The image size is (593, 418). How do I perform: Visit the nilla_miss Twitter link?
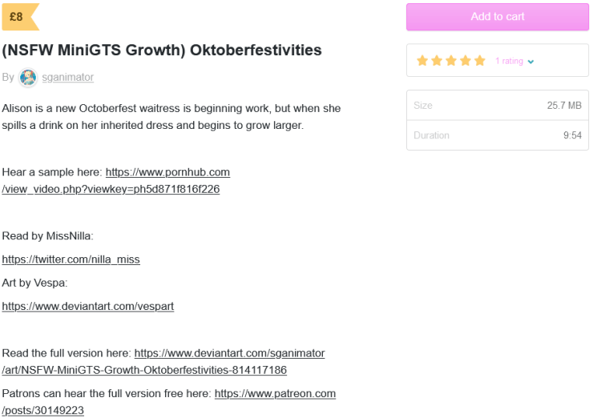click(x=71, y=259)
